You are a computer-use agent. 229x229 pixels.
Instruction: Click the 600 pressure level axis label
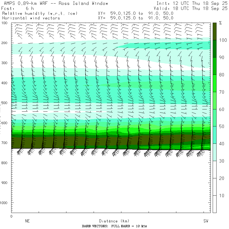(4, 123)
